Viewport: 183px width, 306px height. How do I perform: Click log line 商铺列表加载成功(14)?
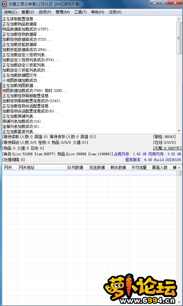[24, 121]
